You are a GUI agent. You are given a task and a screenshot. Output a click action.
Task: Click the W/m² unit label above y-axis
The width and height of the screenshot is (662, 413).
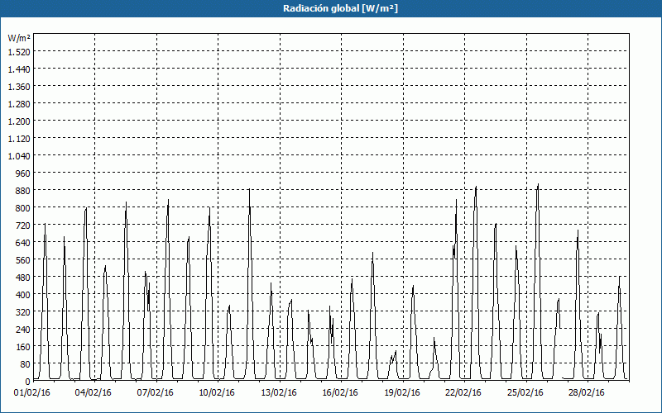(18, 38)
